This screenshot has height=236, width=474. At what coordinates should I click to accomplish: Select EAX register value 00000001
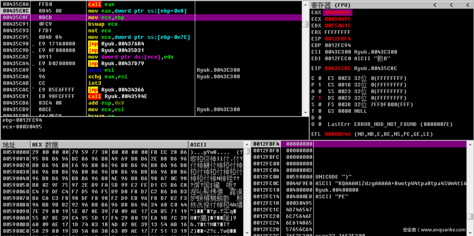338,12
